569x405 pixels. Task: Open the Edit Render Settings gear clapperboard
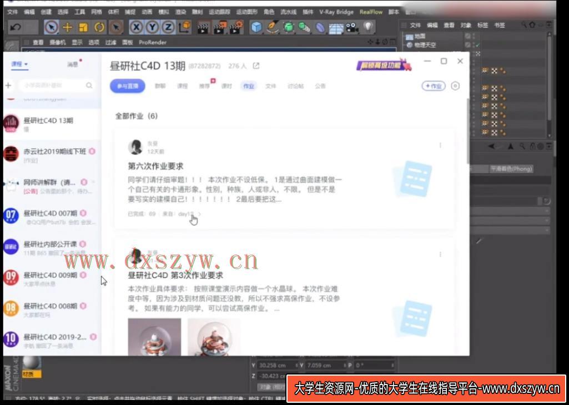236,28
